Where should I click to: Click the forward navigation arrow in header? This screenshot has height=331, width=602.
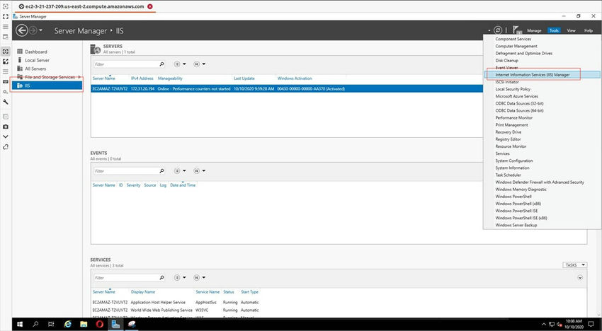point(33,30)
